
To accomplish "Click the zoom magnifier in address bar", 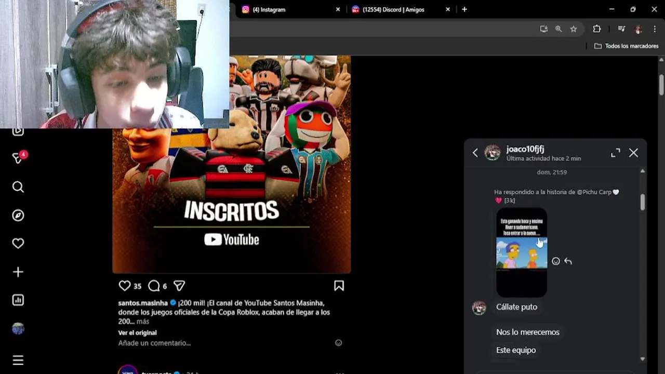I will coord(558,29).
